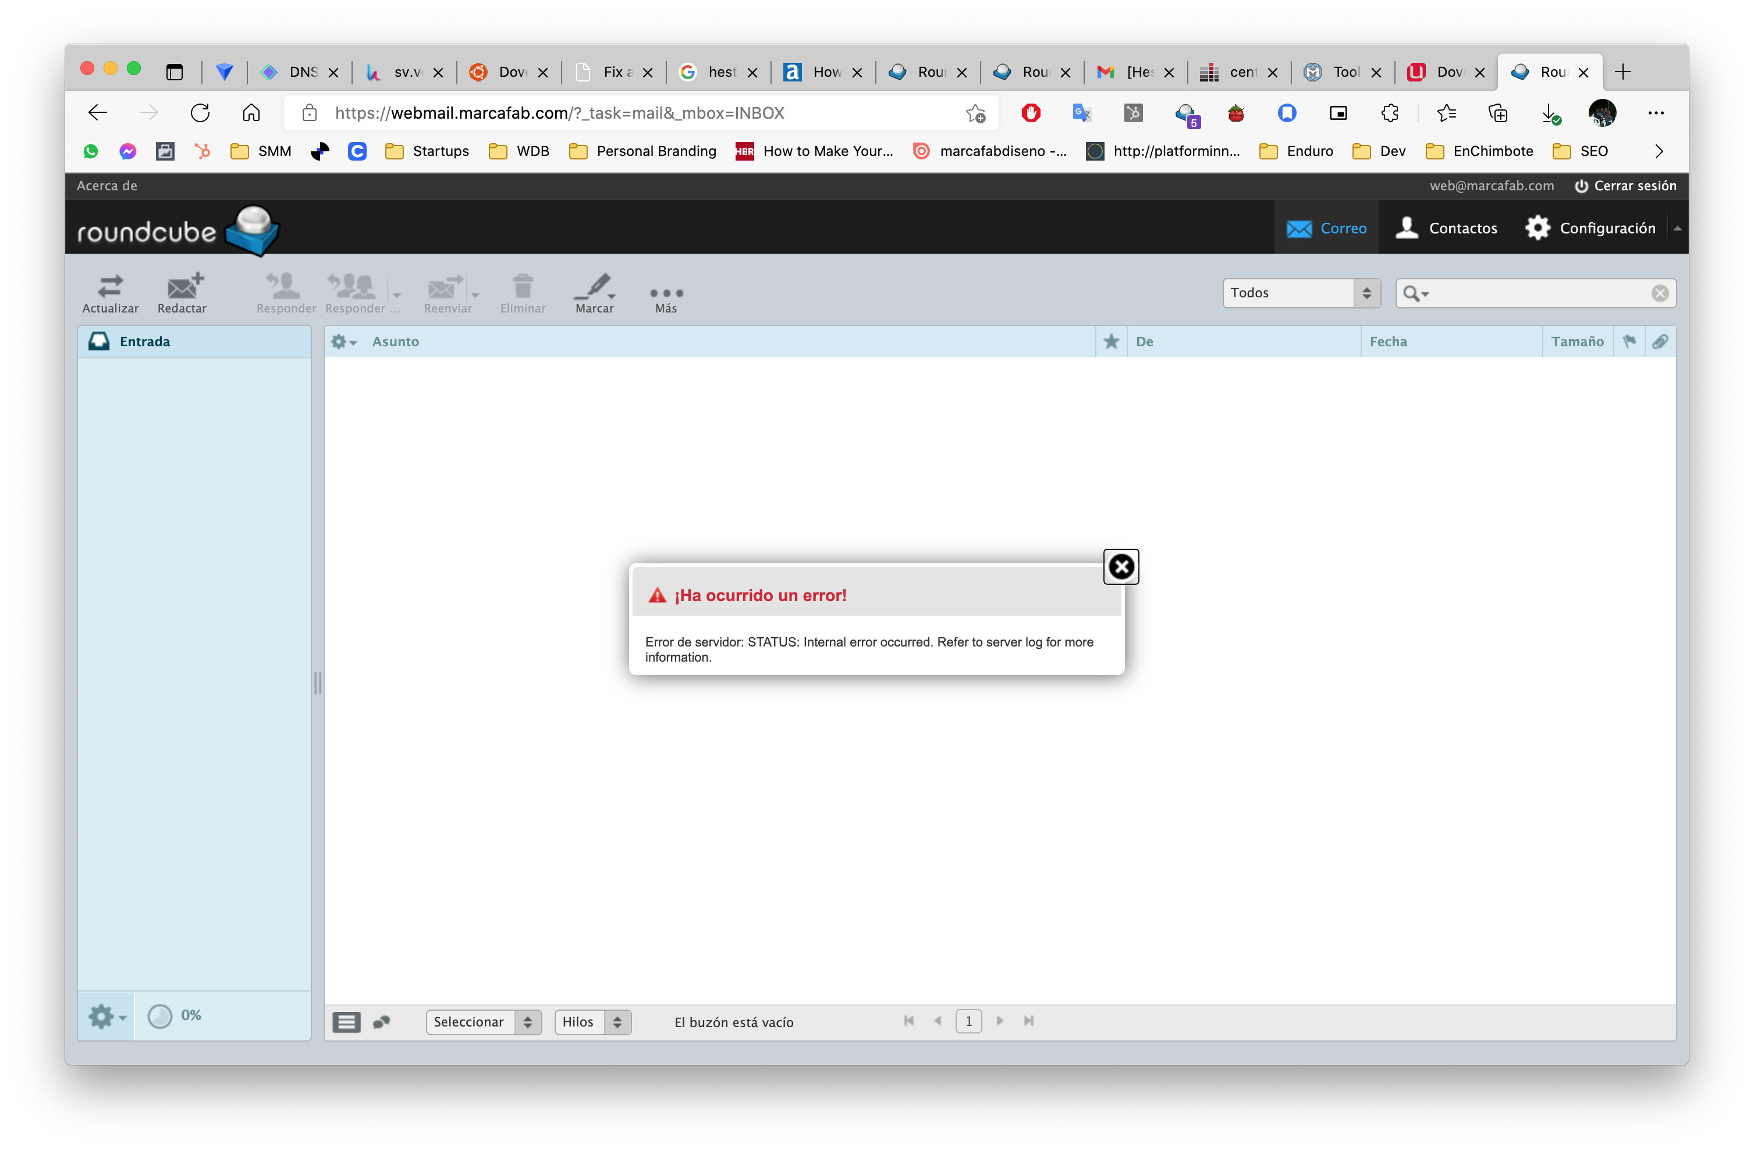Toggle list view mode button
1754x1151 pixels.
point(346,1021)
